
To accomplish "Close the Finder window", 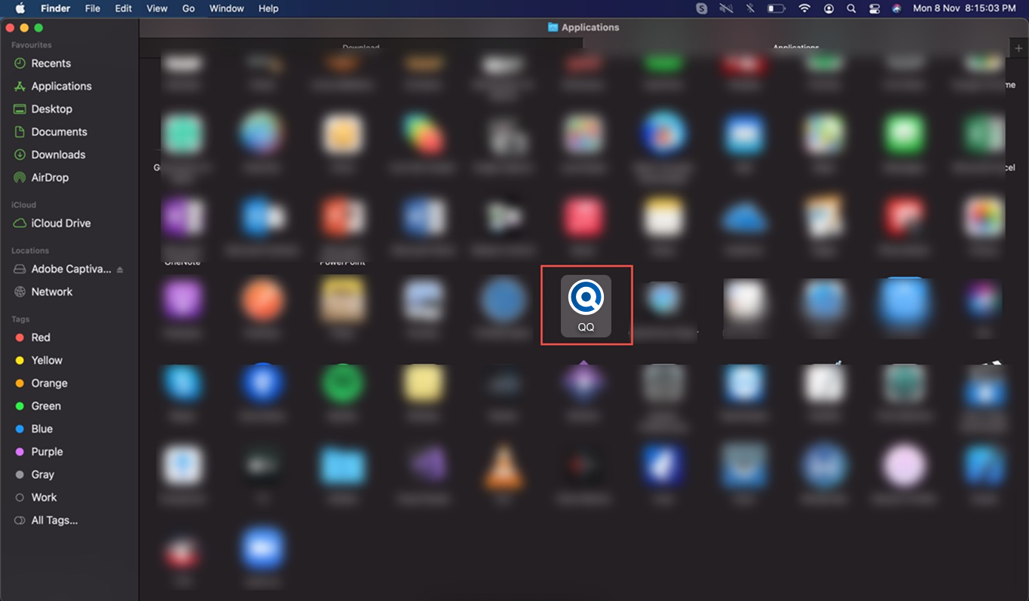I will click(11, 28).
